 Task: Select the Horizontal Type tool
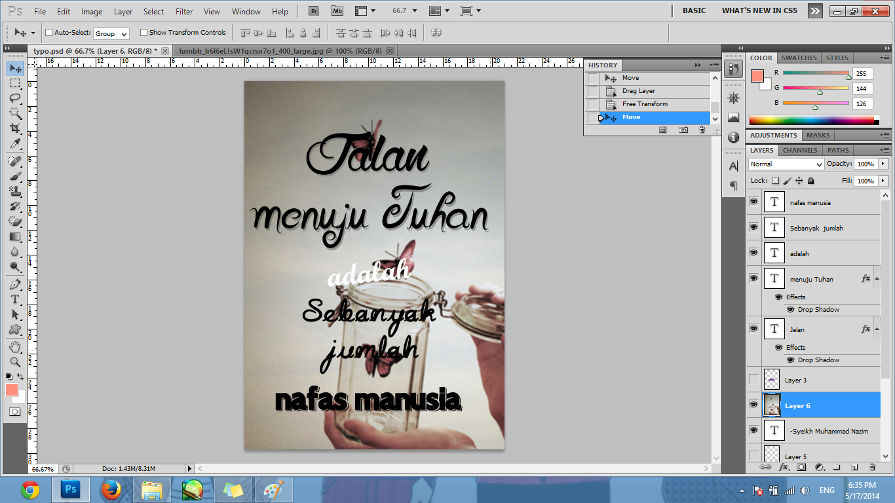tap(15, 299)
